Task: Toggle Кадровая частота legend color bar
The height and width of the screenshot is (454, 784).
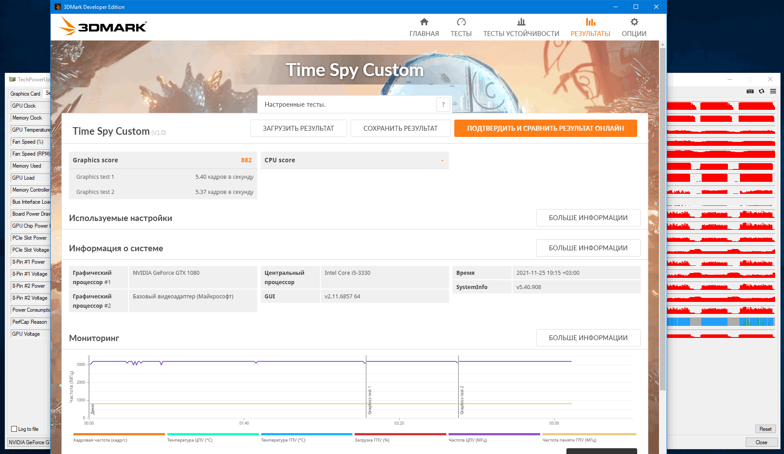Action: 119,434
